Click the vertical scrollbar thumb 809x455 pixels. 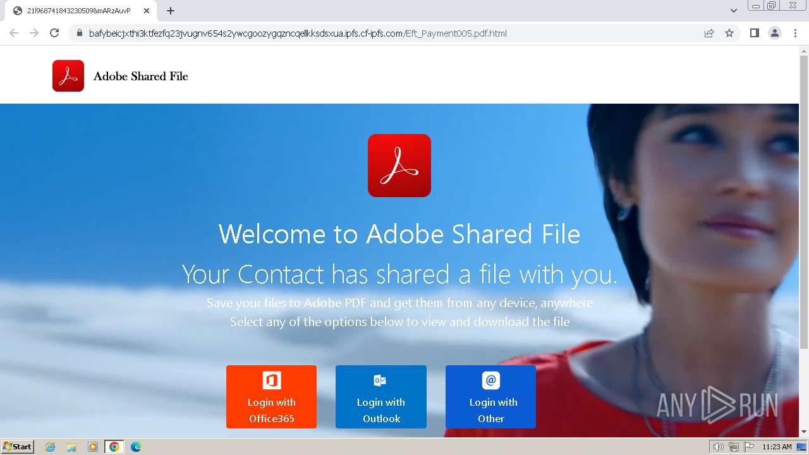click(x=804, y=202)
